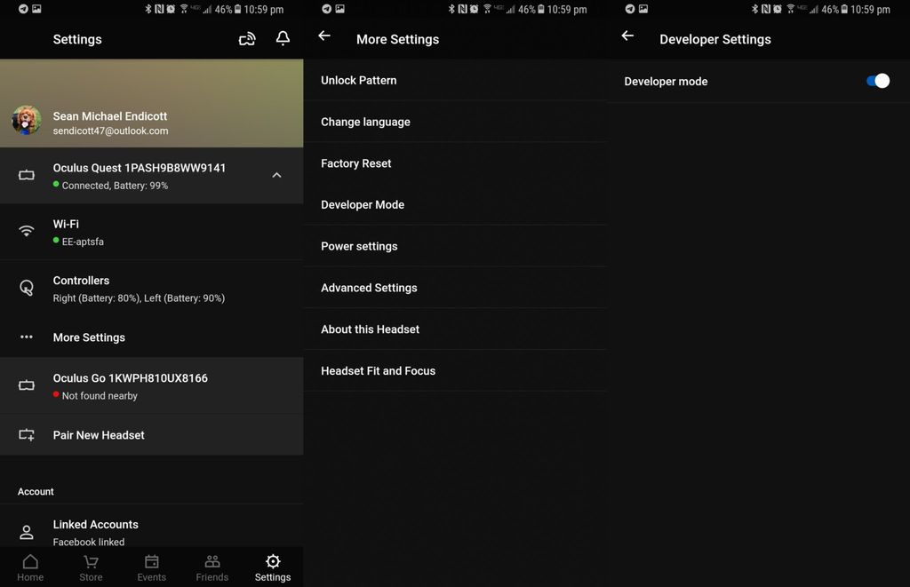910x587 pixels.
Task: Tap the screen cast icon in Settings header
Action: 247,39
